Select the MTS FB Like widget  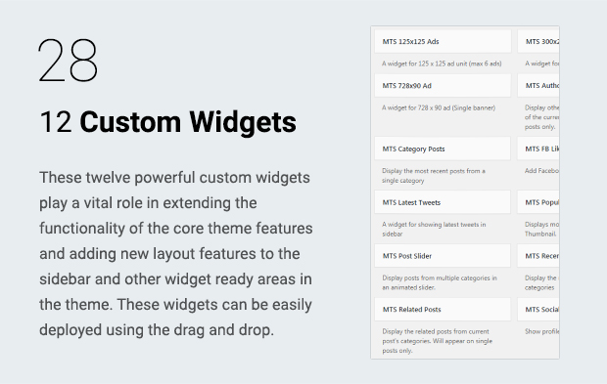click(x=538, y=149)
